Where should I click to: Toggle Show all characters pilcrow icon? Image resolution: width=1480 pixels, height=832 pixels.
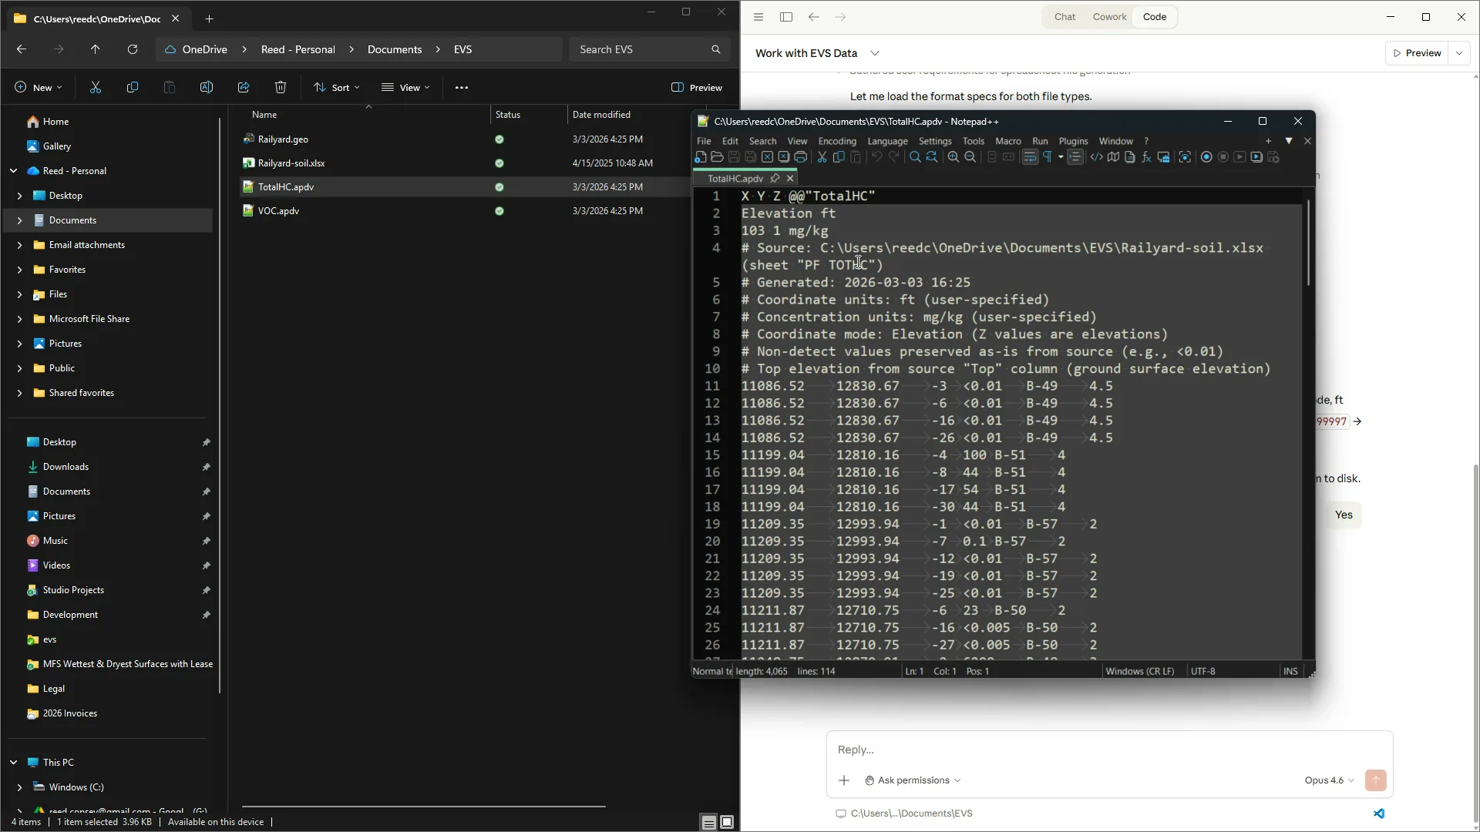1048,157
